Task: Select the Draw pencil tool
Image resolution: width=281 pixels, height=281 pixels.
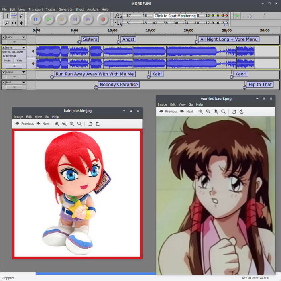Action: (x=21, y=16)
